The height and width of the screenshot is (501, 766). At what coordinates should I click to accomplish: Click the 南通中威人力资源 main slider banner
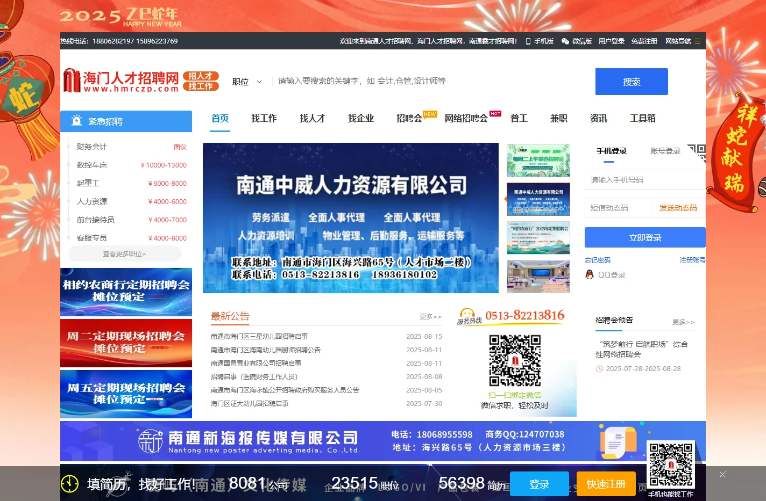[x=351, y=218]
